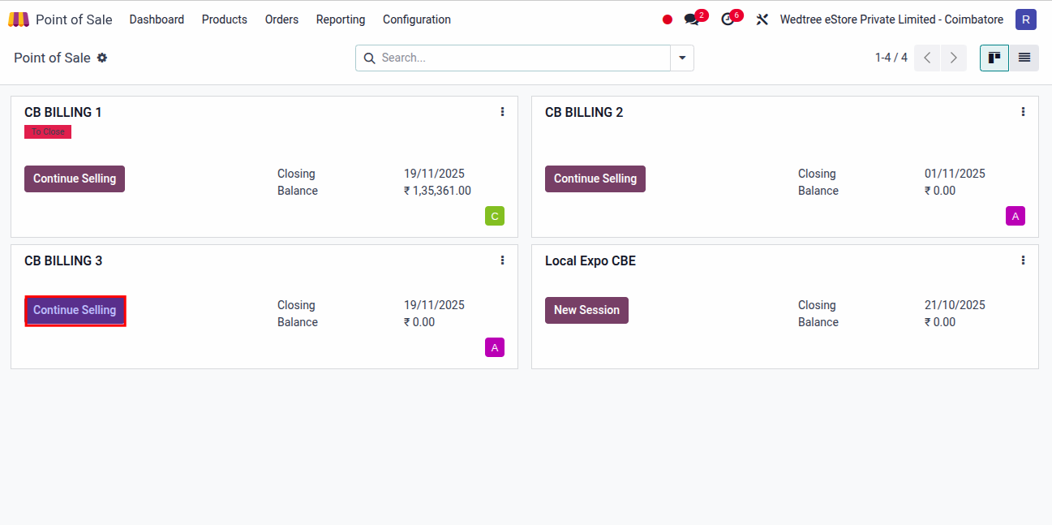Open the CB BILLING 1 kebab menu

point(502,112)
